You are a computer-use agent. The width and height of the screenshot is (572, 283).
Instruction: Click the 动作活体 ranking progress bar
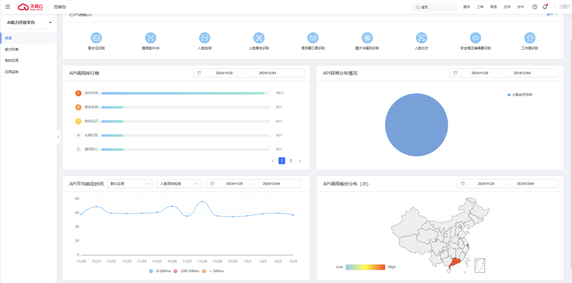click(186, 93)
